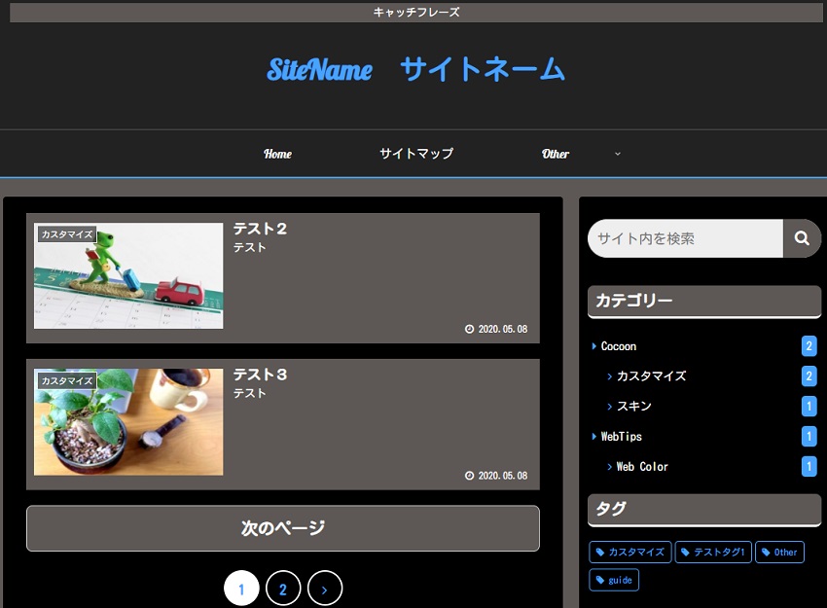Click the tag icon on Other tag

click(766, 553)
